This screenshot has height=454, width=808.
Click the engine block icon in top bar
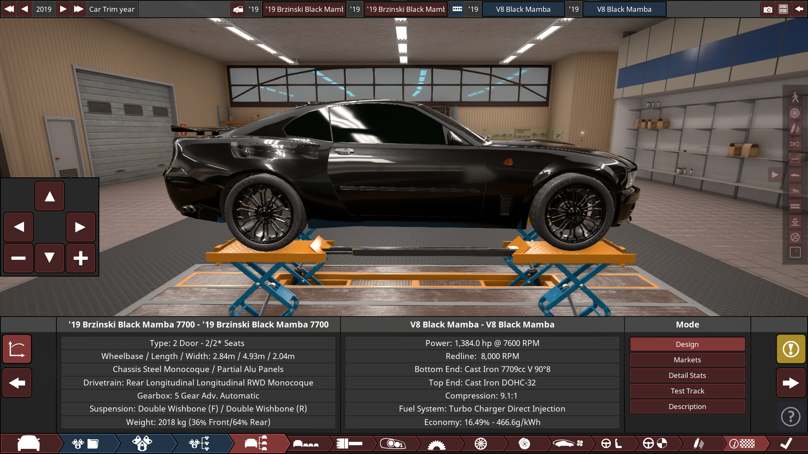point(457,9)
